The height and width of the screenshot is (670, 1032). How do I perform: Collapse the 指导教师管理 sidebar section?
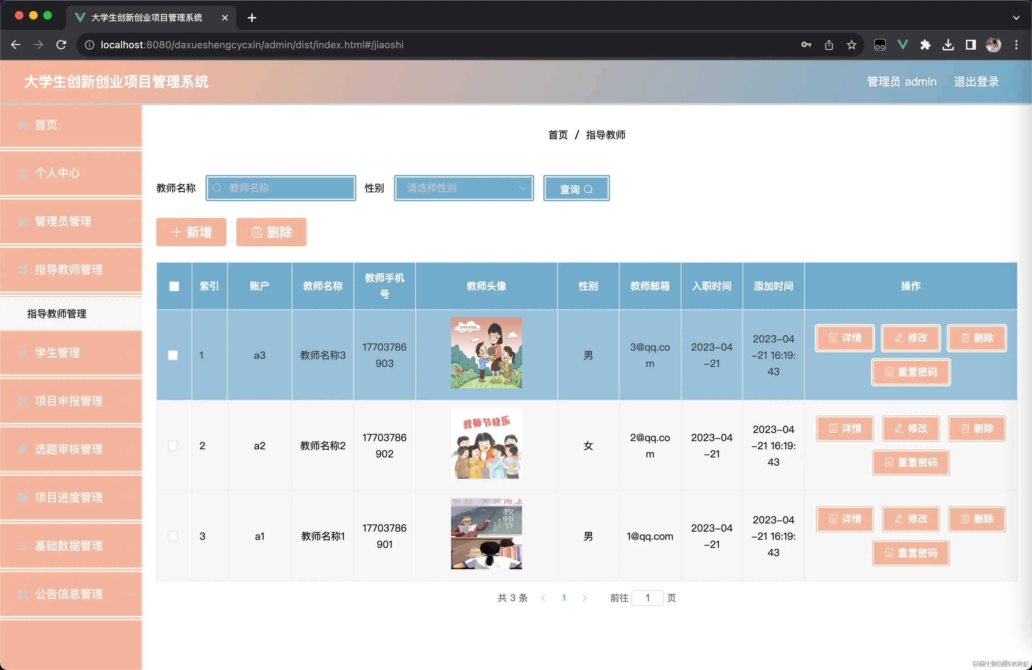pyautogui.click(x=131, y=270)
